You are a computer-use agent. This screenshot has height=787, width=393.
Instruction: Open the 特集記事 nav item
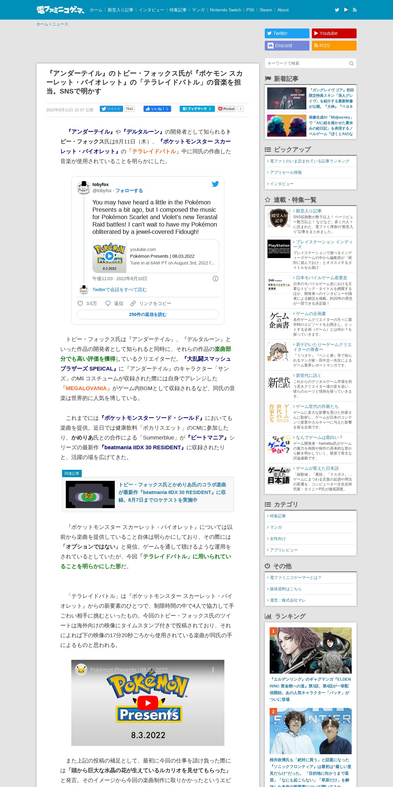(x=178, y=10)
